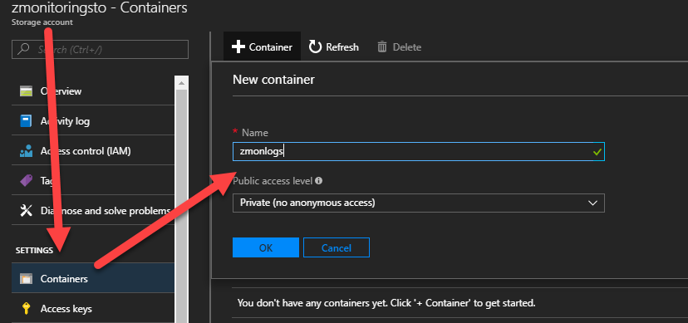Click the sidebar vertical scrollbar track
The width and height of the screenshot is (688, 323).
[x=181, y=206]
